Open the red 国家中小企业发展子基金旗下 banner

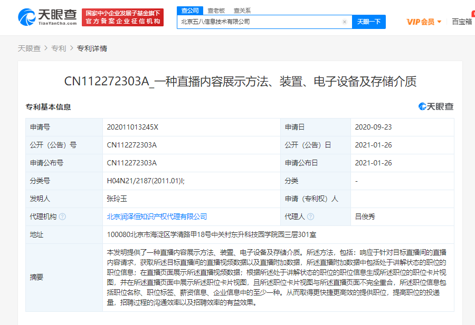[x=122, y=17]
